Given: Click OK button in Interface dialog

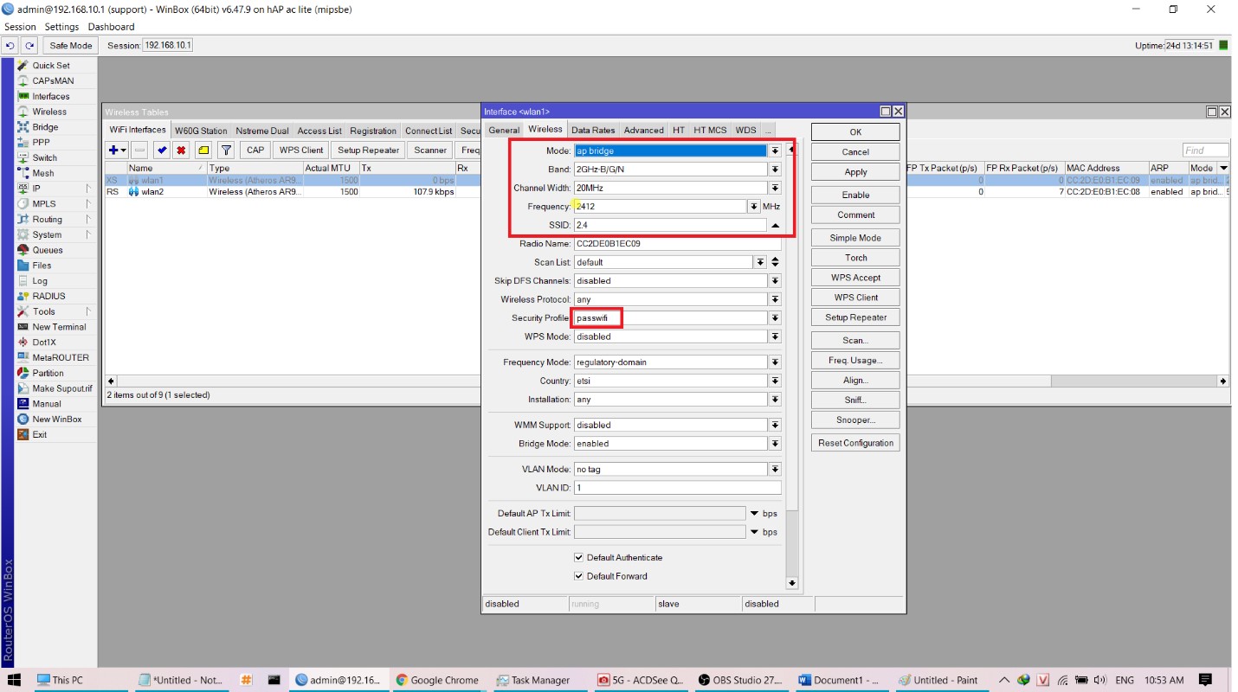Looking at the screenshot, I should (855, 132).
